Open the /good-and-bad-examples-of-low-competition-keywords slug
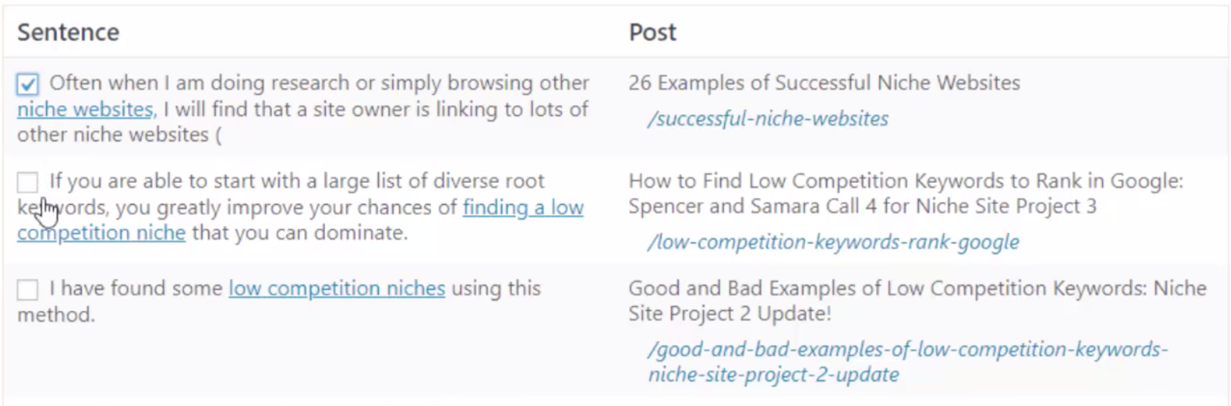This screenshot has width=1231, height=406. point(908,362)
